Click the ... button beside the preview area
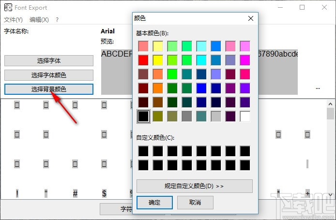The image size is (336, 220). 318,88
